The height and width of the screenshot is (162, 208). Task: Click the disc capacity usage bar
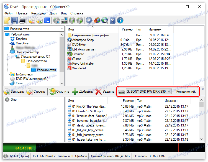coord(104,148)
